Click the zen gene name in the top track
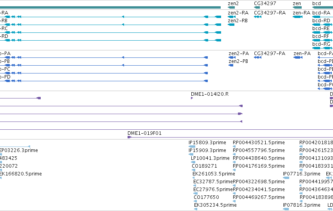 pos(297,4)
